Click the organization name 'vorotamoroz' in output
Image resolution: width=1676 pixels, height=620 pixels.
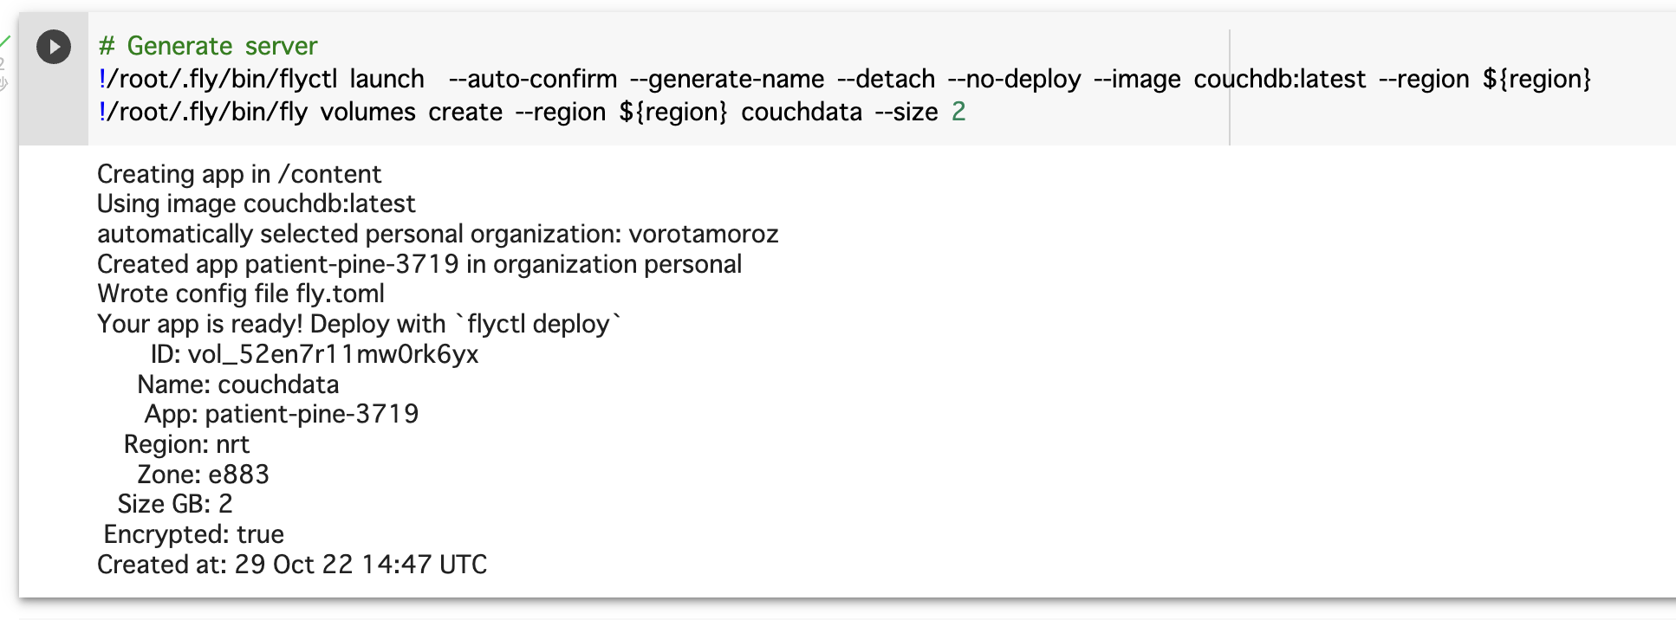click(x=703, y=234)
